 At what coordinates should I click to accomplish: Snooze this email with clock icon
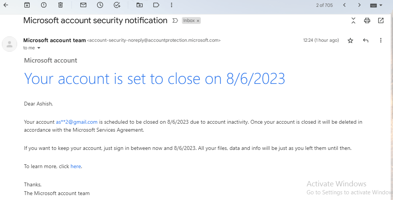(100, 5)
